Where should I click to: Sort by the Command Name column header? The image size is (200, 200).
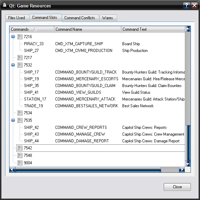click(88, 29)
